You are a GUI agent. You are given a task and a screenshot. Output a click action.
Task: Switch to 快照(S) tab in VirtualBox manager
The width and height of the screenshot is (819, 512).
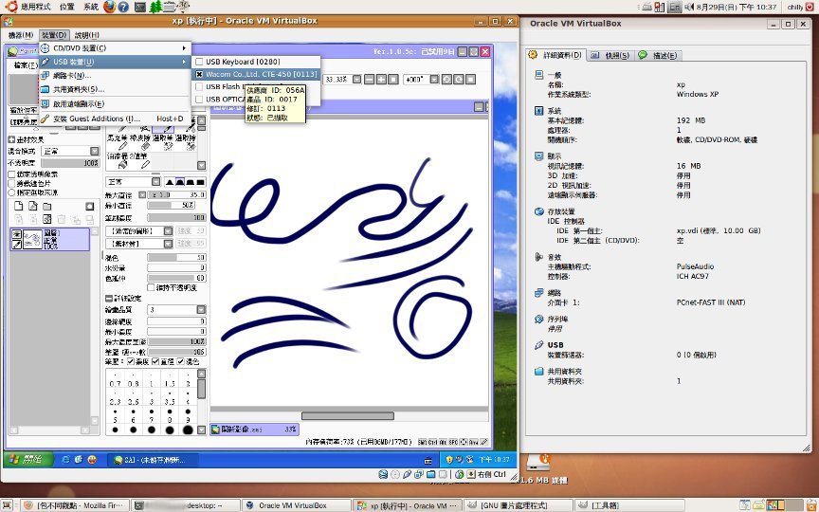611,55
